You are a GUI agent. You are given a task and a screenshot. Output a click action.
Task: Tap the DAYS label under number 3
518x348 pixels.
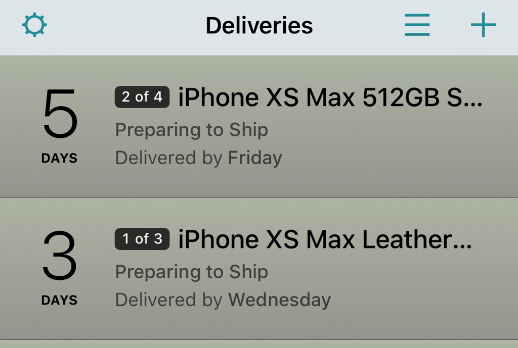[x=59, y=300]
